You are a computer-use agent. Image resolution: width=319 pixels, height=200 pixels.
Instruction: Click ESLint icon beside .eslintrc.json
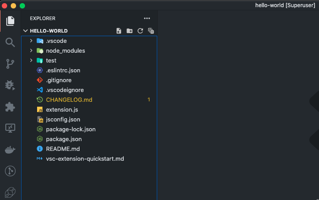point(40,71)
